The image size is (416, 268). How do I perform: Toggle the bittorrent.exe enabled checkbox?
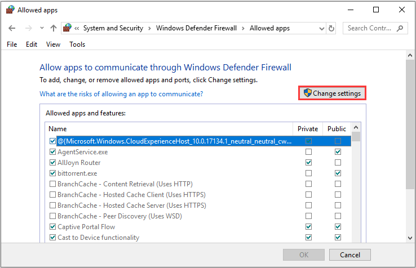coord(52,173)
